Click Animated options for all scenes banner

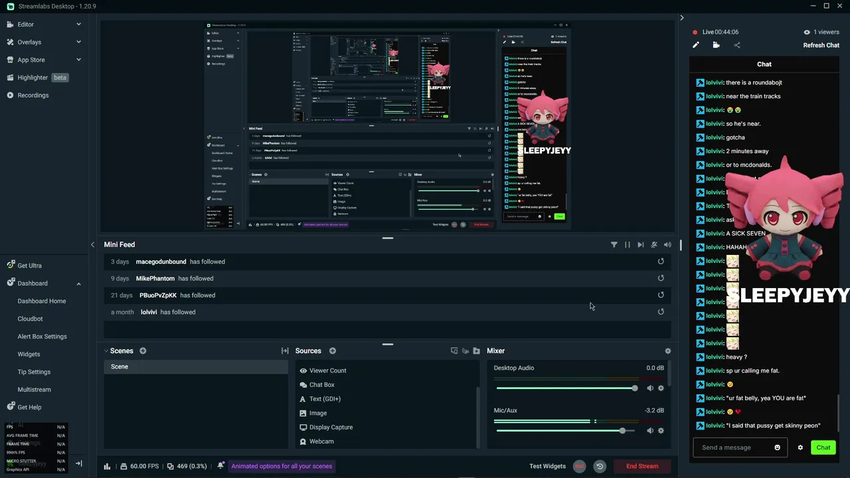coord(282,466)
